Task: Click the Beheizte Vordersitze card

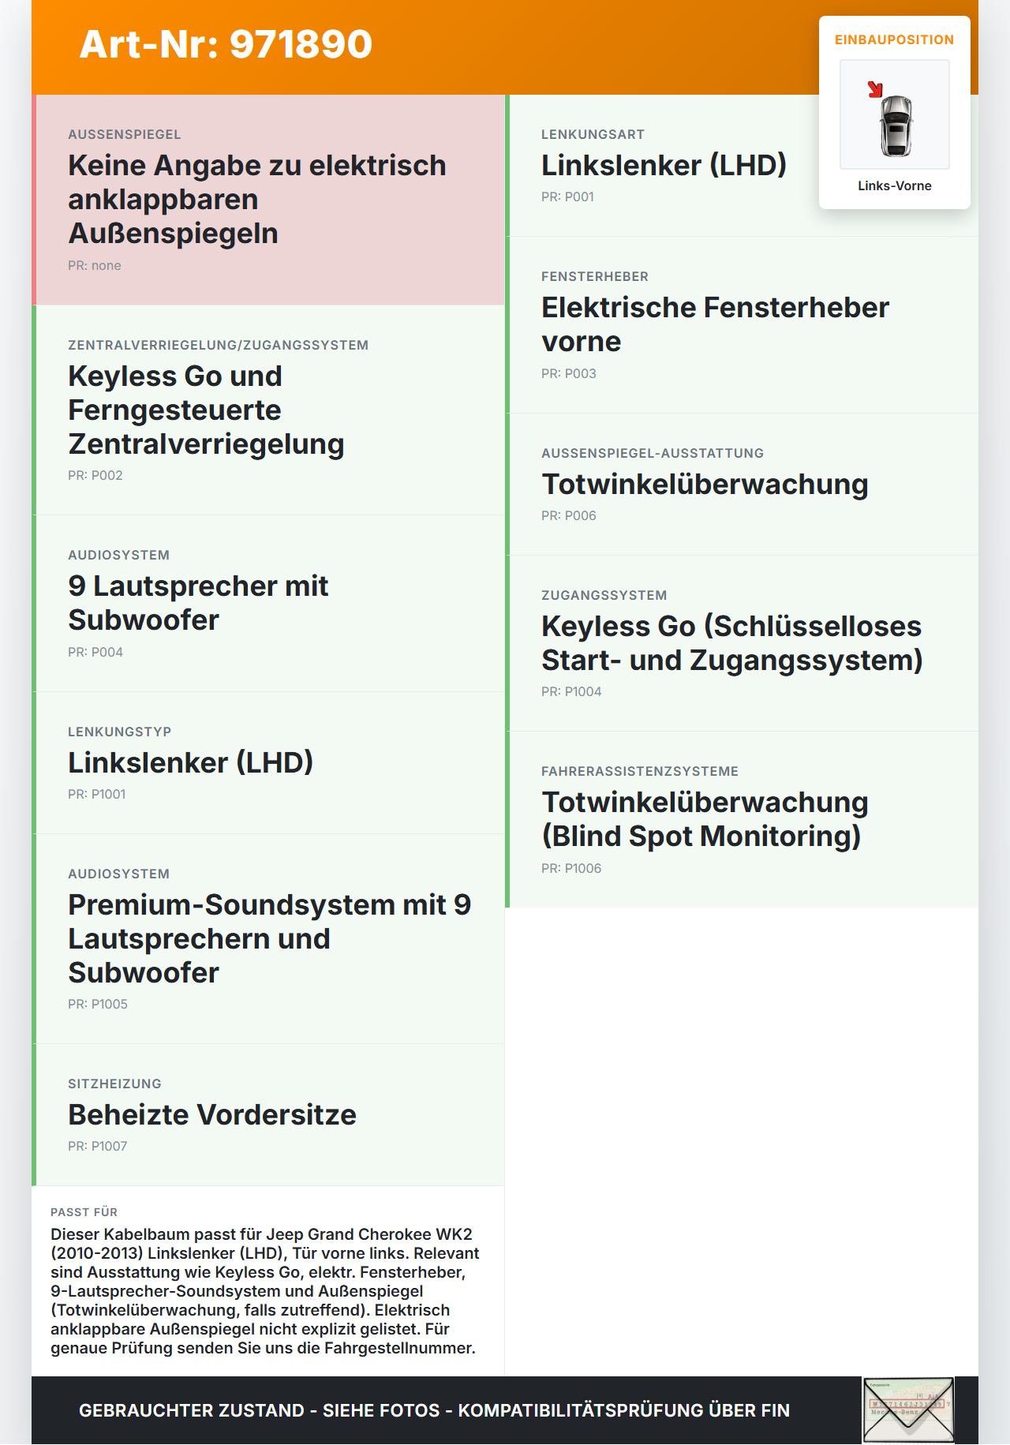Action: [268, 1115]
